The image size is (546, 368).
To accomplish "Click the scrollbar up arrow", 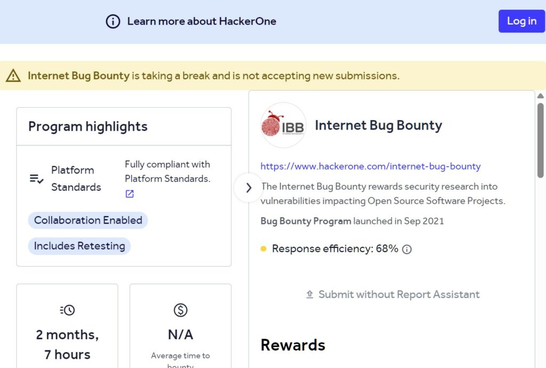I will [541, 96].
